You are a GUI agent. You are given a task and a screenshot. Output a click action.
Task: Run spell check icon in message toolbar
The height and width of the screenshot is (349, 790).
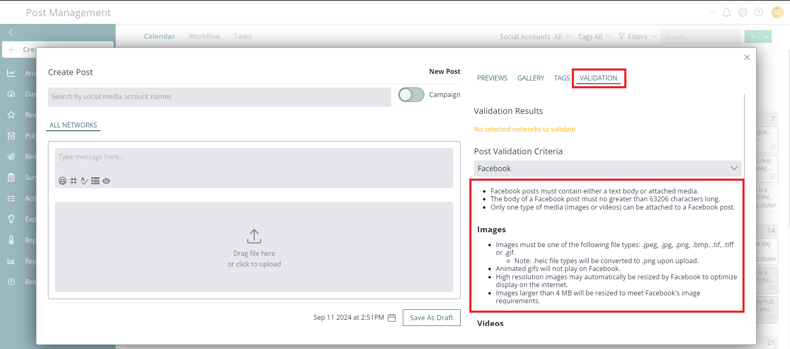(84, 181)
